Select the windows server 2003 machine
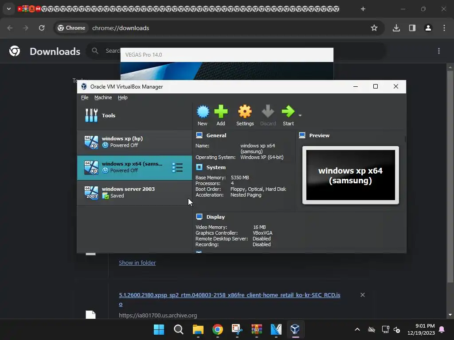Image resolution: width=454 pixels, height=340 pixels. (x=134, y=193)
